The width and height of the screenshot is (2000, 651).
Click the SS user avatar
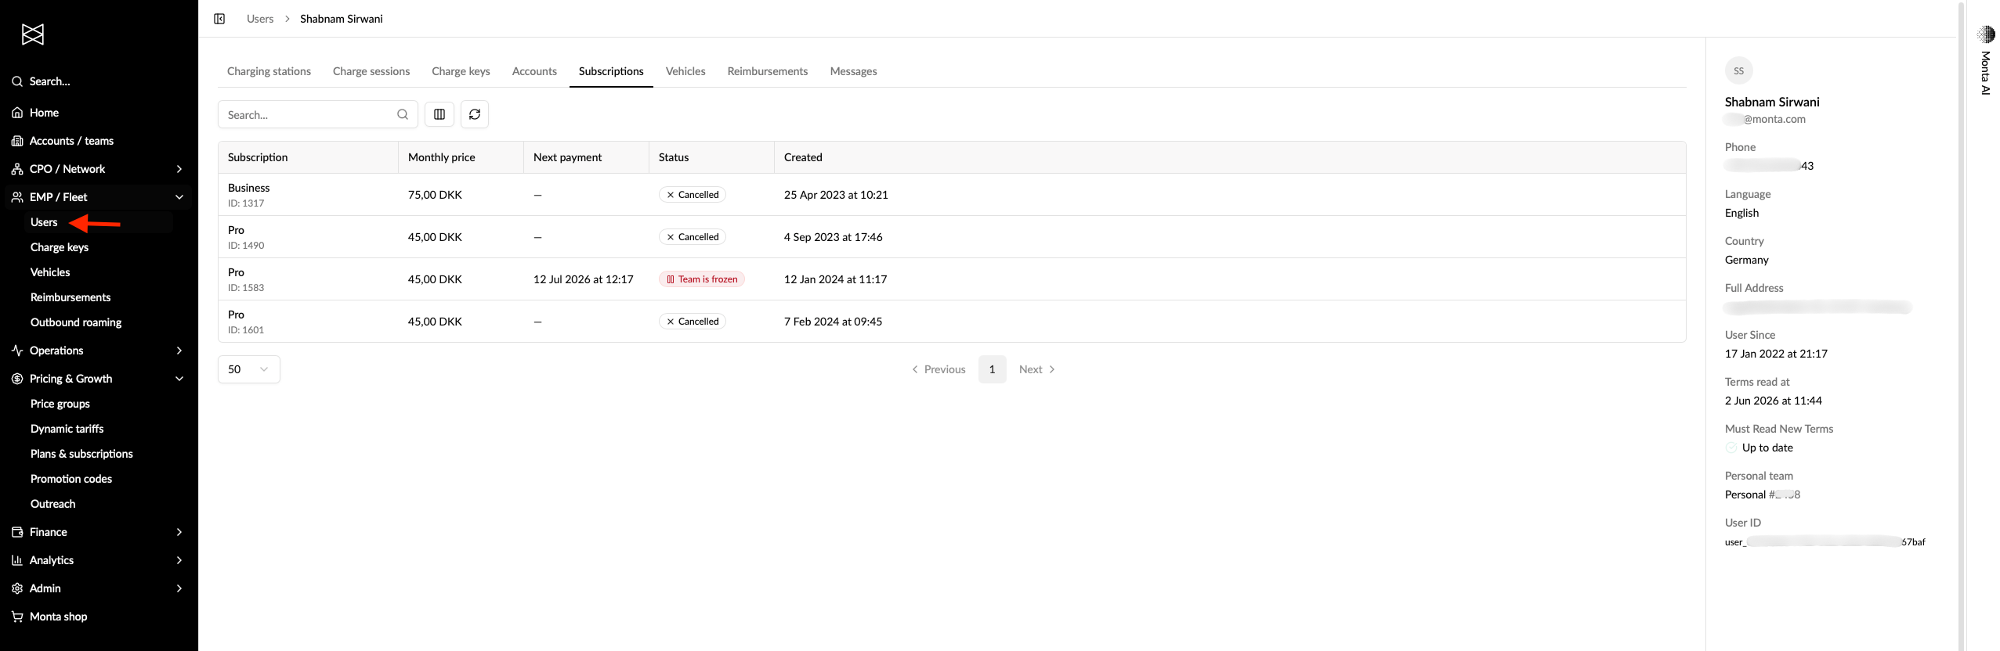1738,70
